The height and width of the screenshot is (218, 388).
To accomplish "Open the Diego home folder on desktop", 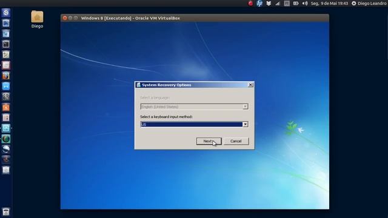I will point(37,19).
